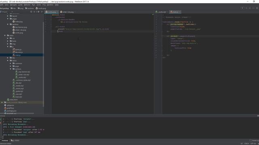Click the gulpfile.js file icon
259x145 pixels.
click(5, 108)
